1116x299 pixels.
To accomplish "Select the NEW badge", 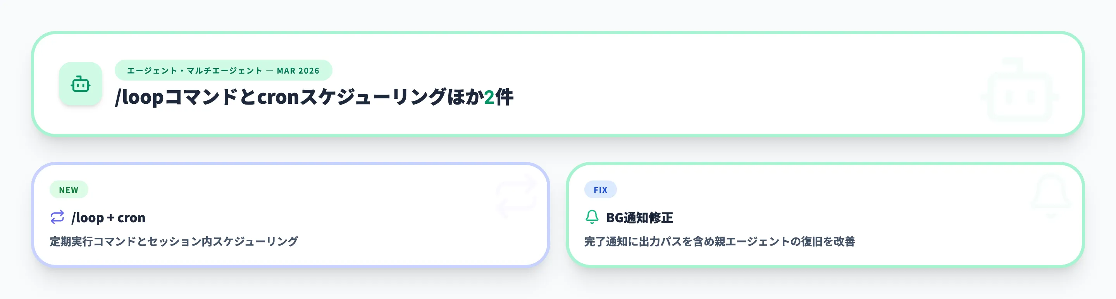I will point(69,190).
